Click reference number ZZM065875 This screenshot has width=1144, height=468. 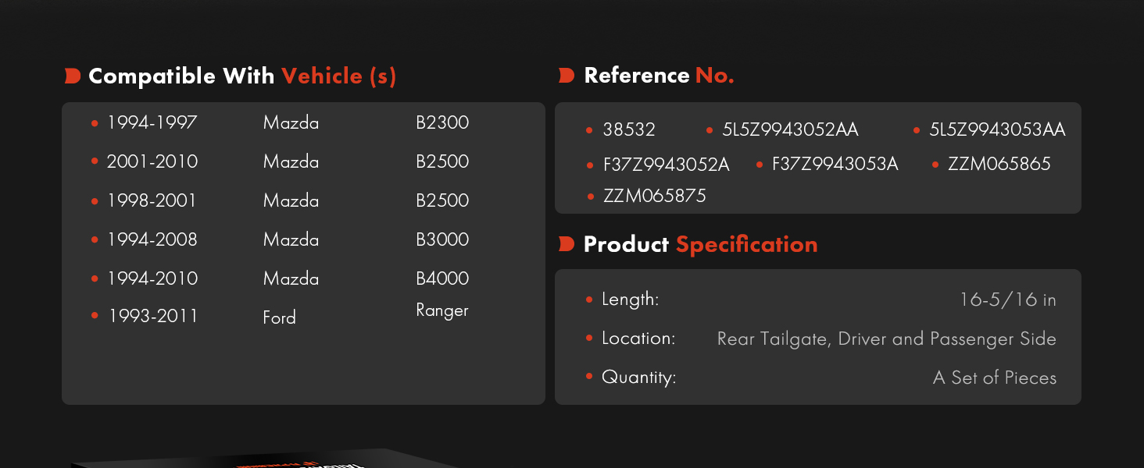point(654,196)
